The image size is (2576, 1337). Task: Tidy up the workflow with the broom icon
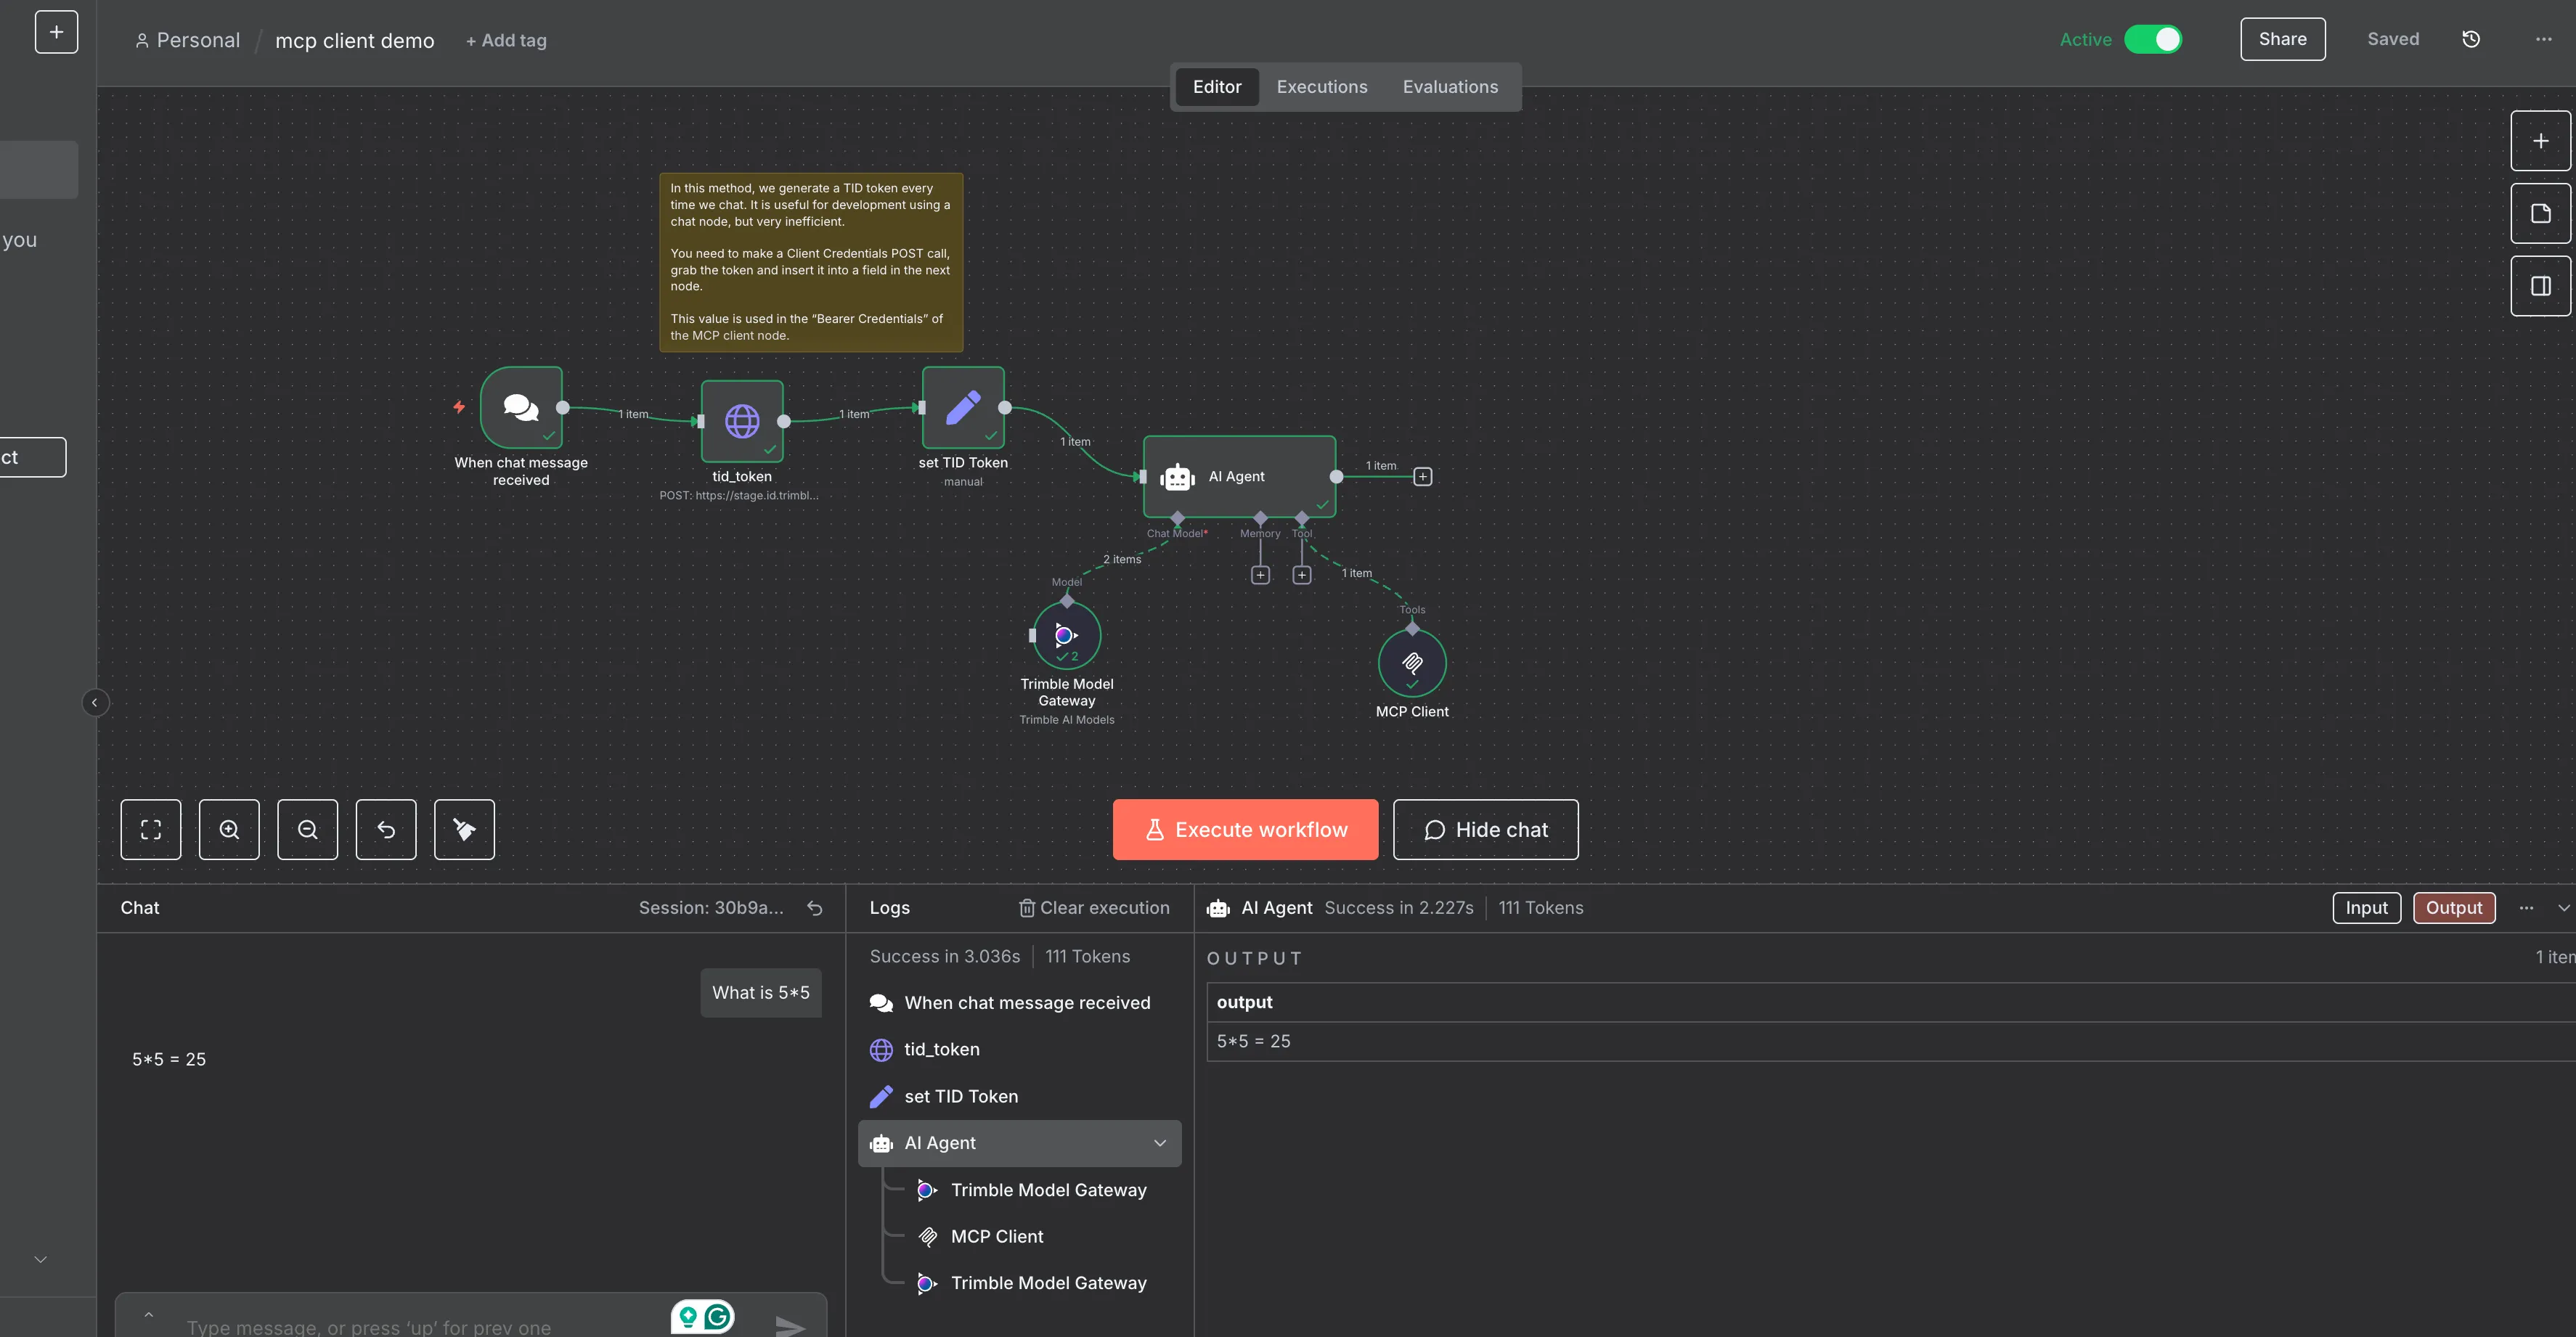tap(464, 829)
